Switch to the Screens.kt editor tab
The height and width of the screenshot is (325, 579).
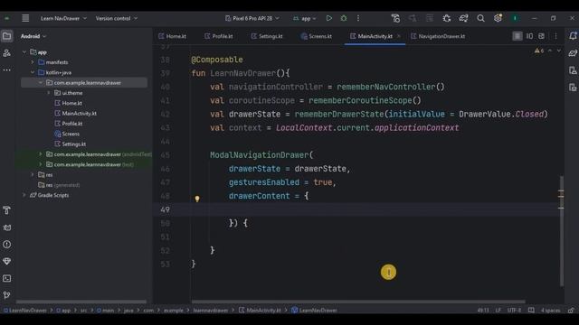coord(317,36)
